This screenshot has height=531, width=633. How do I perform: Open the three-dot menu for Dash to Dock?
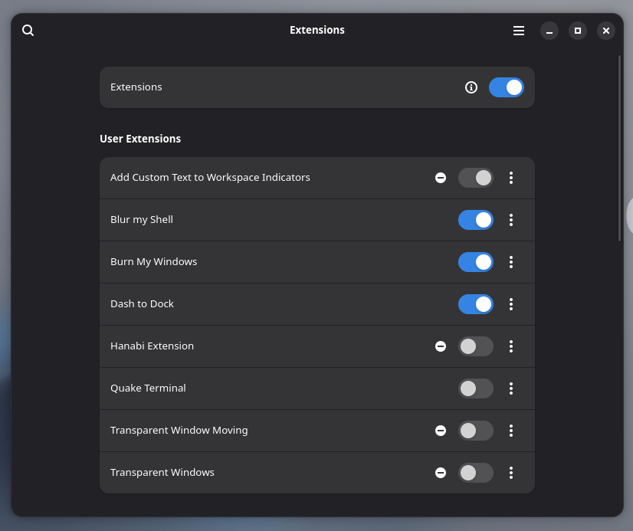[511, 304]
